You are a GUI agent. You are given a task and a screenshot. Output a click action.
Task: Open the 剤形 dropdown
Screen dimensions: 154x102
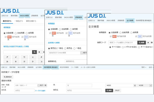[121, 86]
